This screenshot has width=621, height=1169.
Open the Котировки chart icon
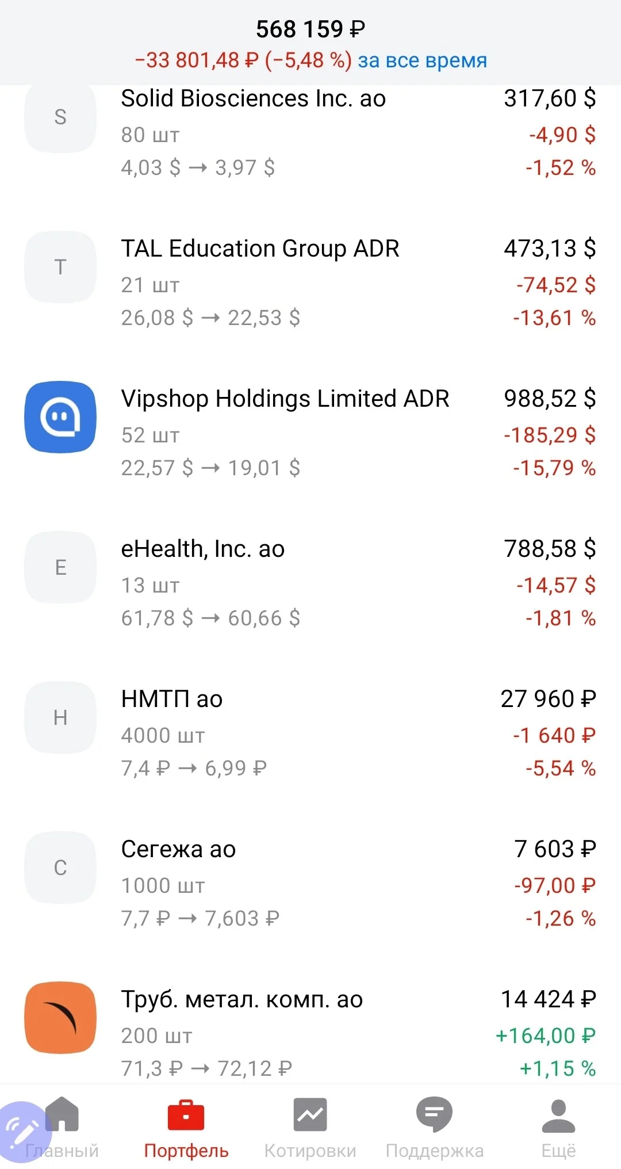310,1115
